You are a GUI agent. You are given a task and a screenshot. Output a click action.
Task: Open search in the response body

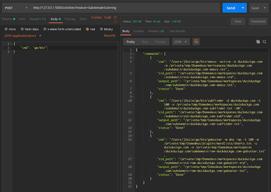pyautogui.click(x=264, y=41)
